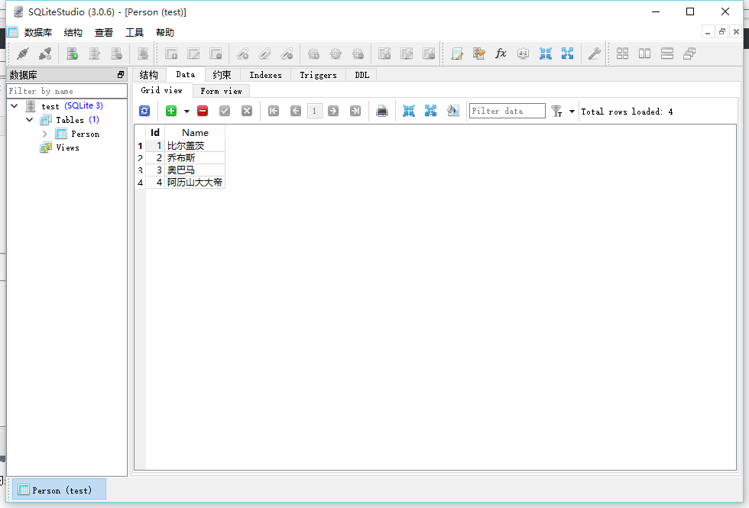Tile the windows with the grid icon
The width and height of the screenshot is (749, 508).
(622, 53)
